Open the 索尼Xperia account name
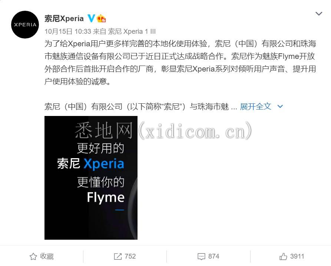Image resolution: width=331 pixels, height=266 pixels. [x=64, y=19]
